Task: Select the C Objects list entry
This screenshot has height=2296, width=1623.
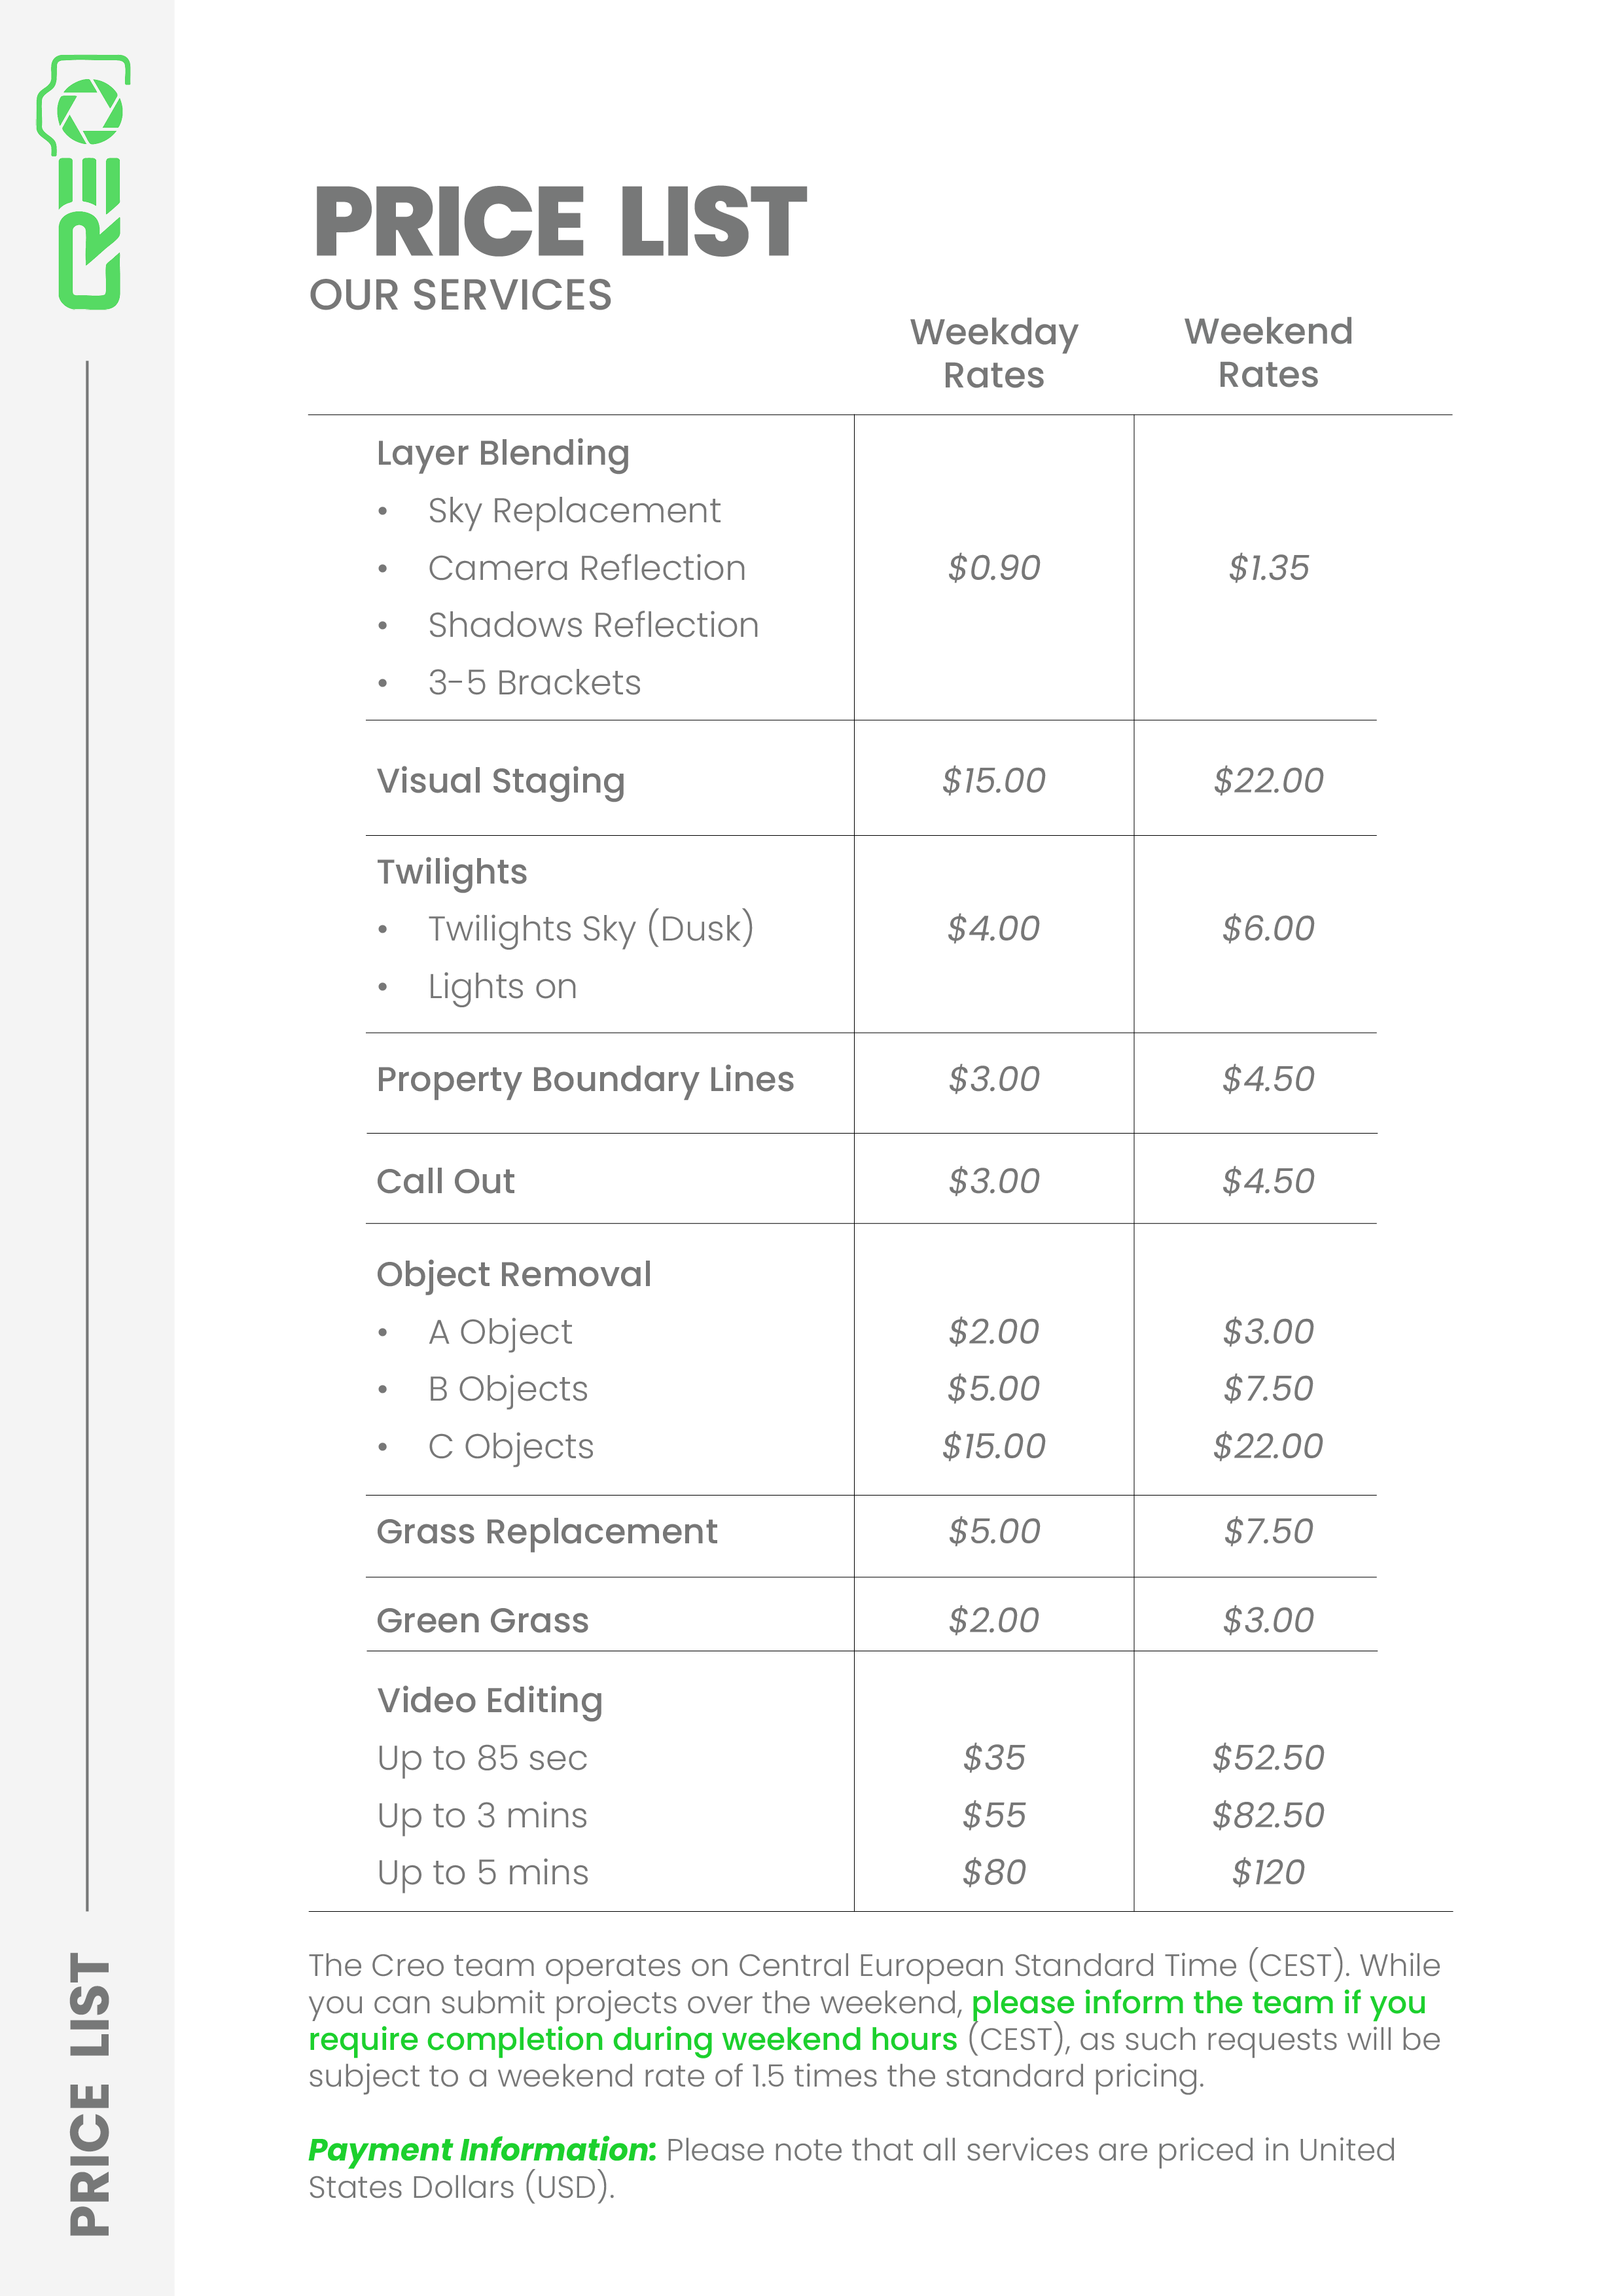Action: [510, 1447]
